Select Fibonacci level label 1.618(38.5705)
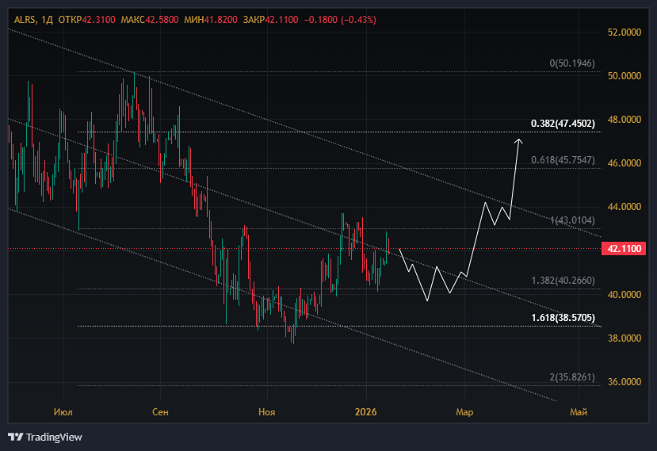The image size is (657, 451). pos(563,318)
